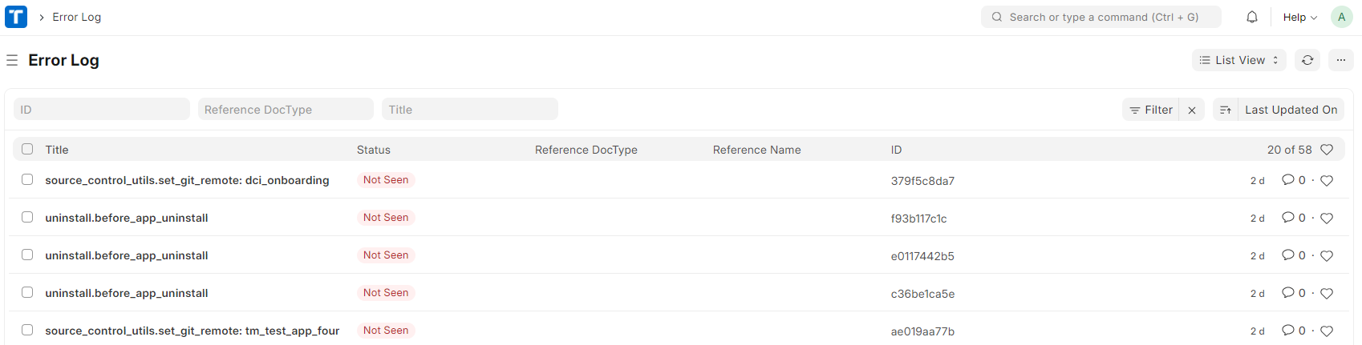Like the dci_onboarding error row heart
The height and width of the screenshot is (345, 1362).
coord(1327,181)
